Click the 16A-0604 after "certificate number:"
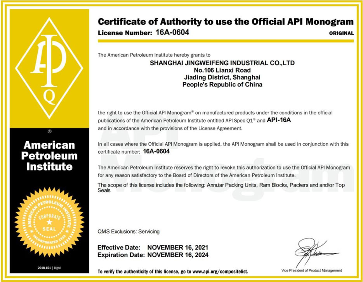This screenshot has width=363, height=282. (156, 151)
